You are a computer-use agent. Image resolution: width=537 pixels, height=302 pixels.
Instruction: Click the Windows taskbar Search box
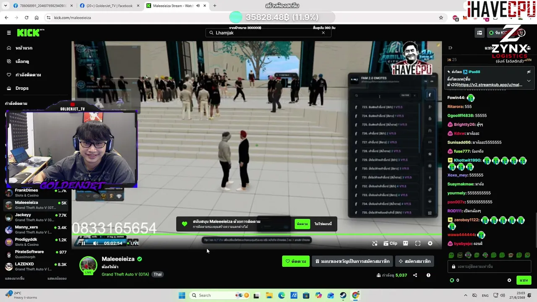click(x=219, y=295)
